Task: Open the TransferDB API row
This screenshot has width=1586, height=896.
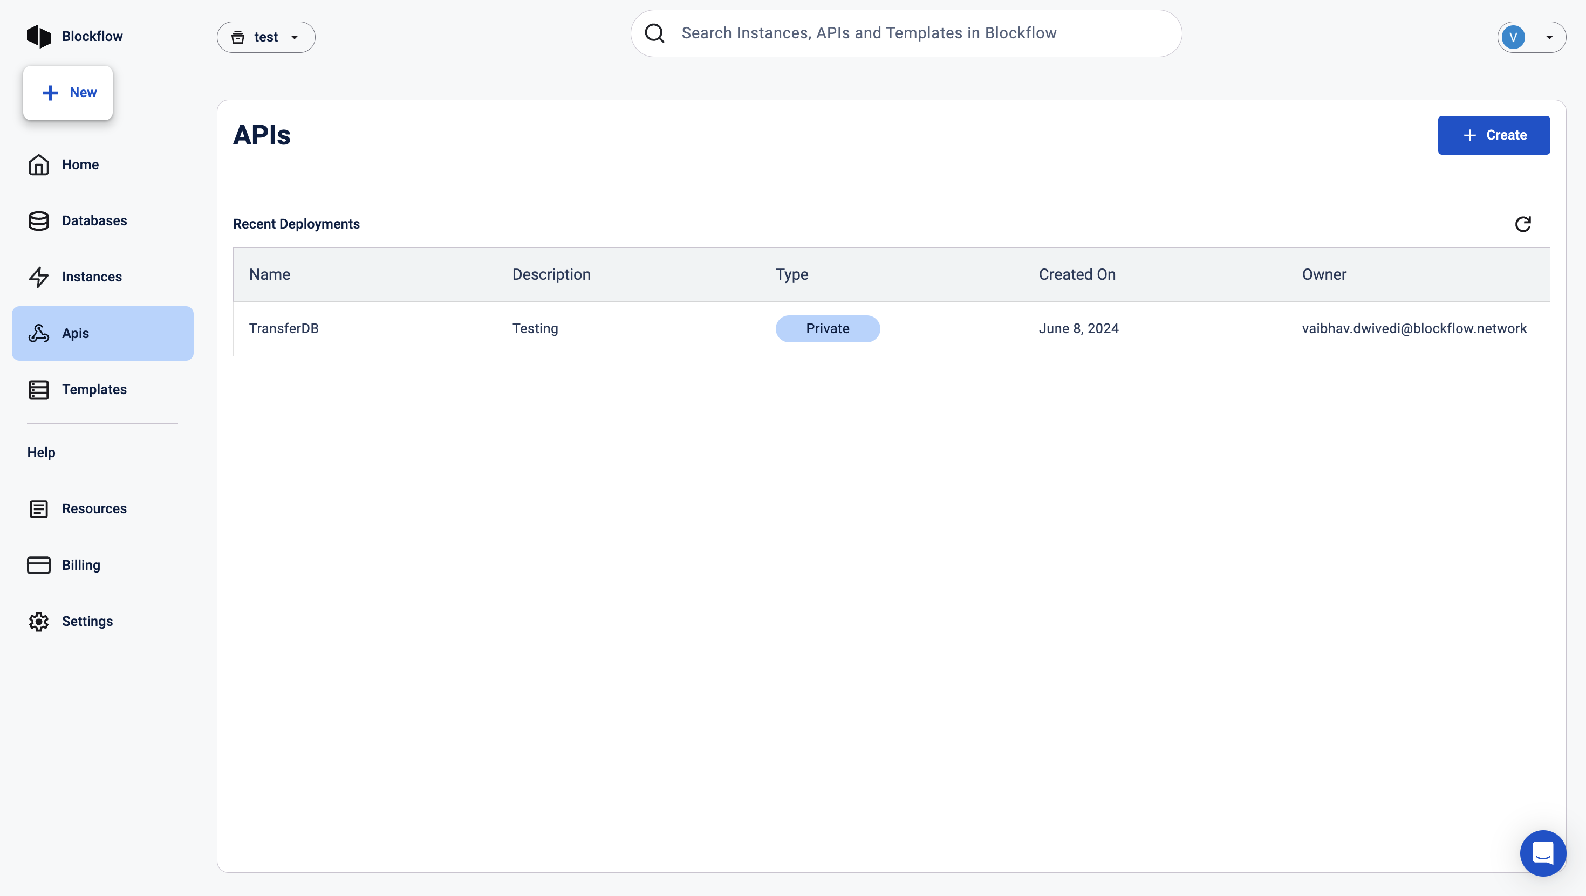Action: (x=284, y=329)
